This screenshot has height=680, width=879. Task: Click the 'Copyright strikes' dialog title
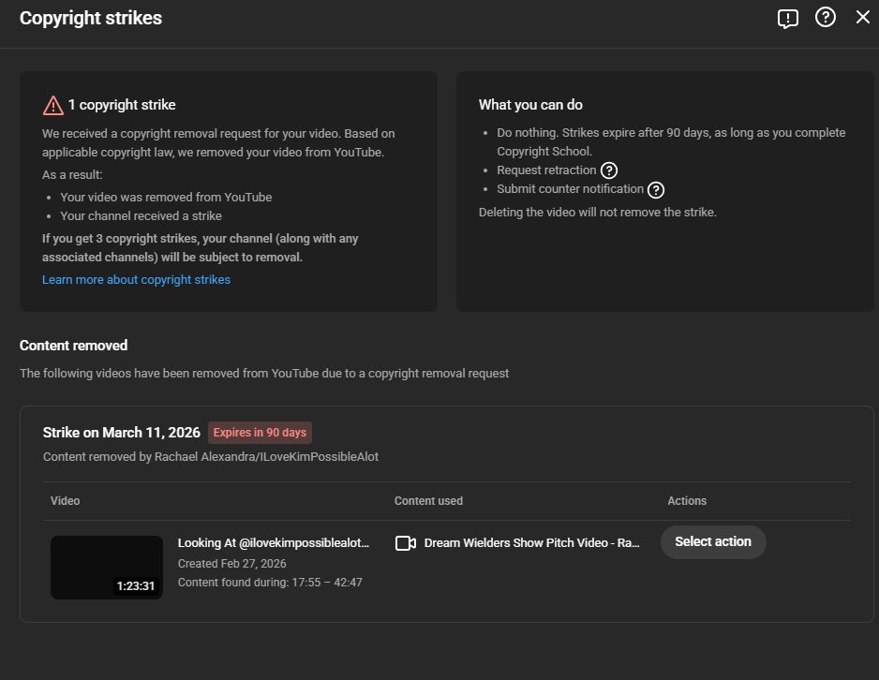pos(91,18)
